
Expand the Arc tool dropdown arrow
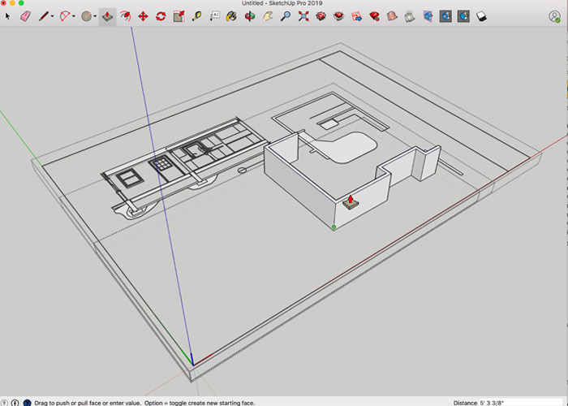[74, 16]
